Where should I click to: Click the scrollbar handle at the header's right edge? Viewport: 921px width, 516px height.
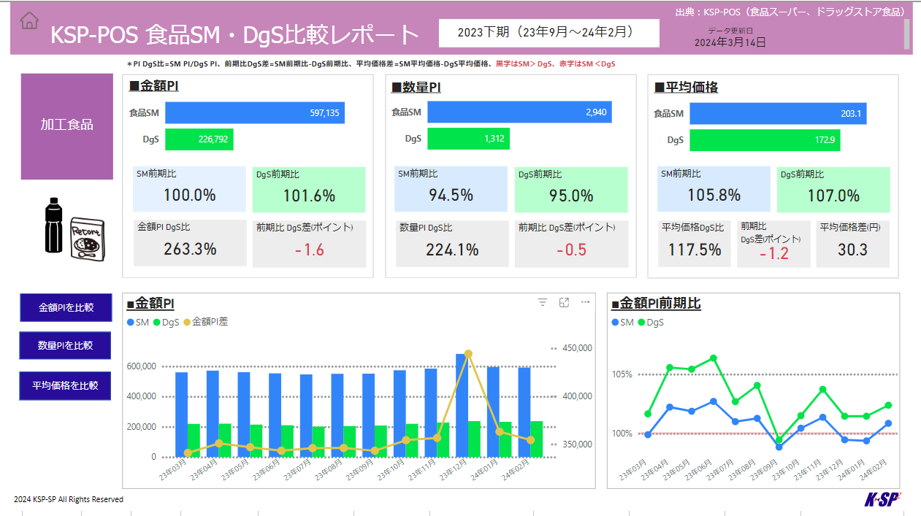coord(906,34)
